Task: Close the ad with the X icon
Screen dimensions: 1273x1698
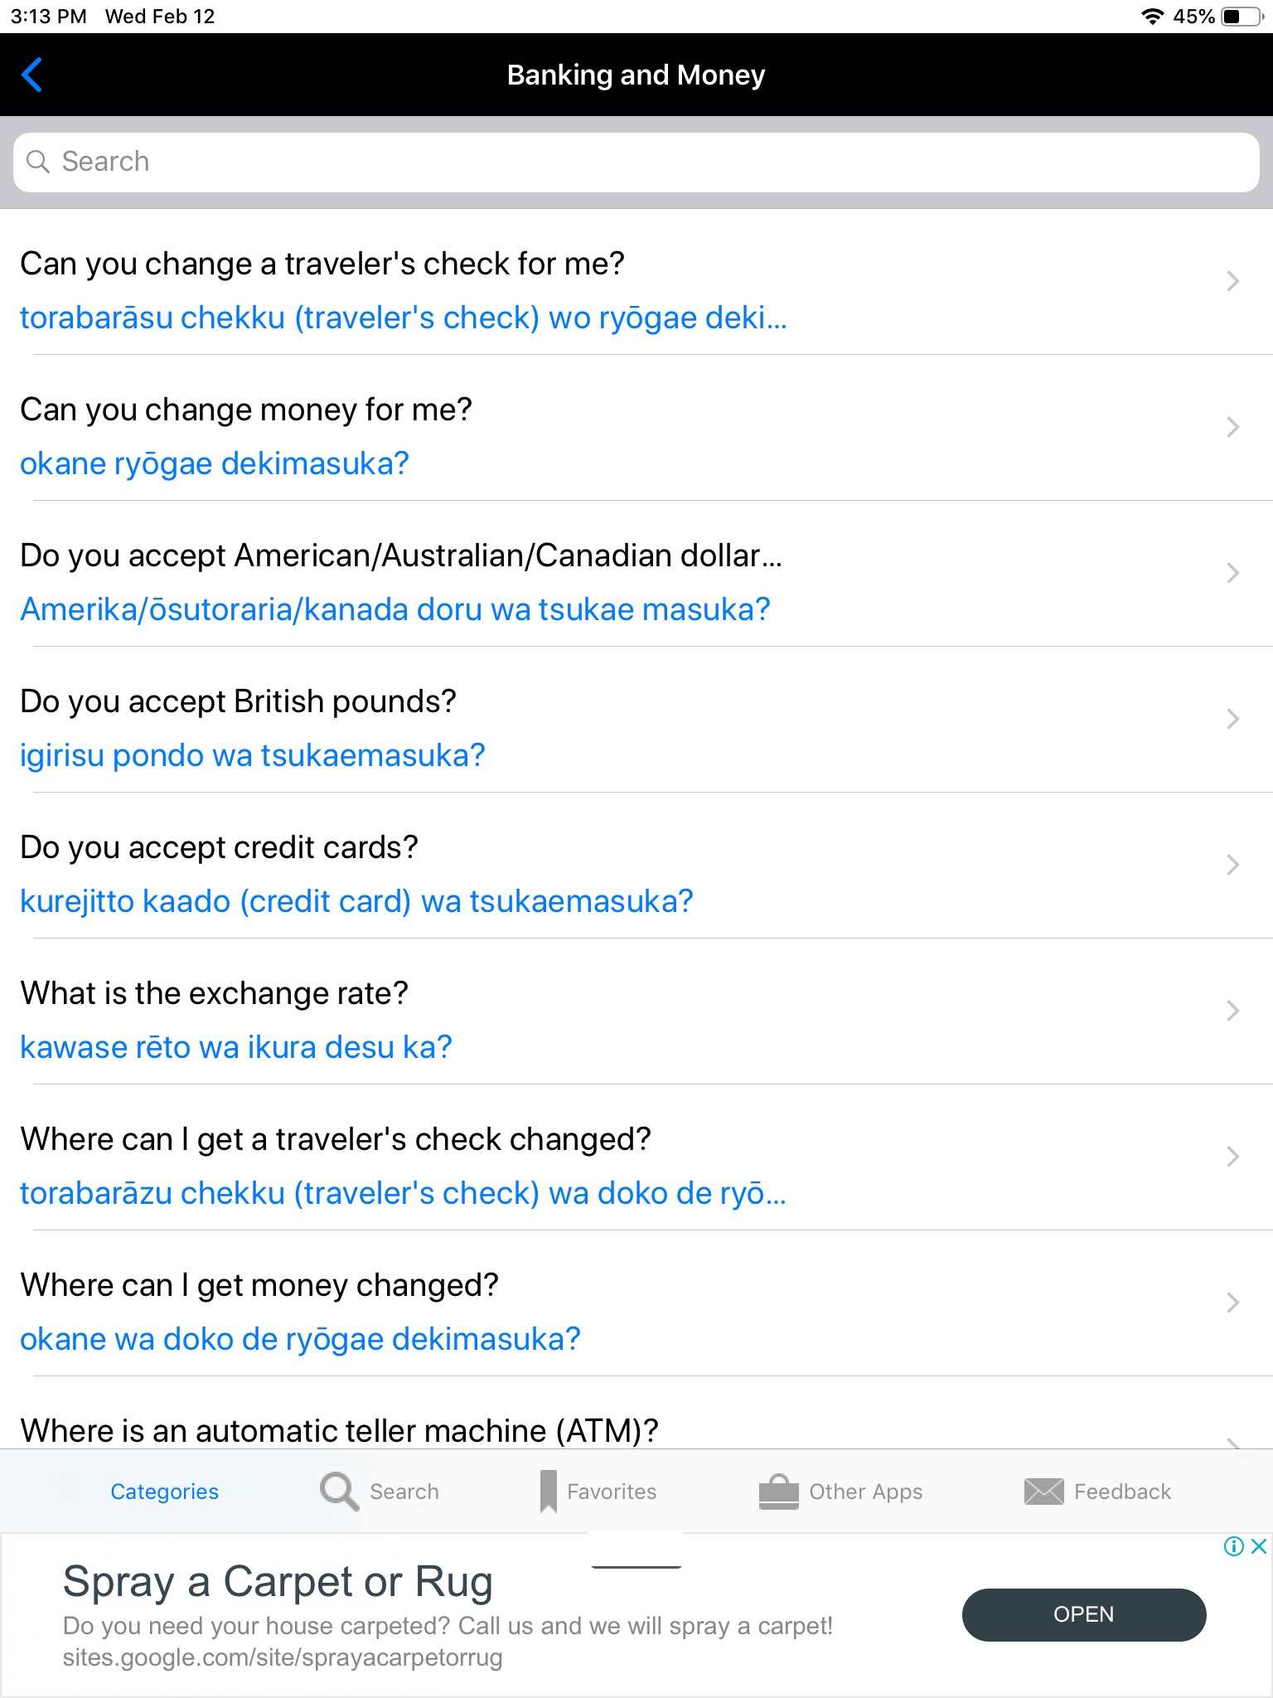Action: pos(1259,1546)
